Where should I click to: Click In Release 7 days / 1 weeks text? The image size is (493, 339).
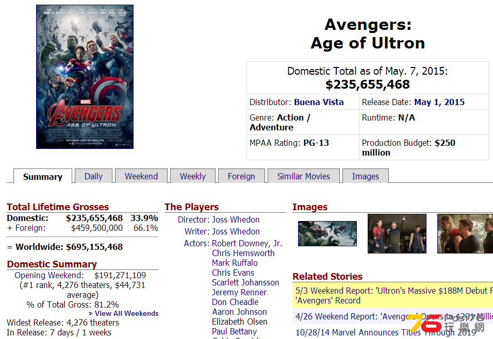pos(59,332)
